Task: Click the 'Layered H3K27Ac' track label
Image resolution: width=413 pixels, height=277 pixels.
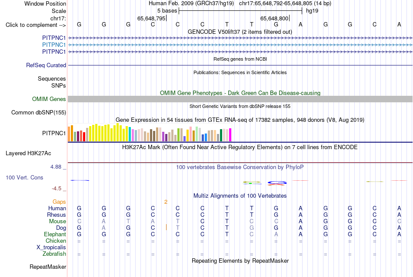Action: pyautogui.click(x=28, y=153)
